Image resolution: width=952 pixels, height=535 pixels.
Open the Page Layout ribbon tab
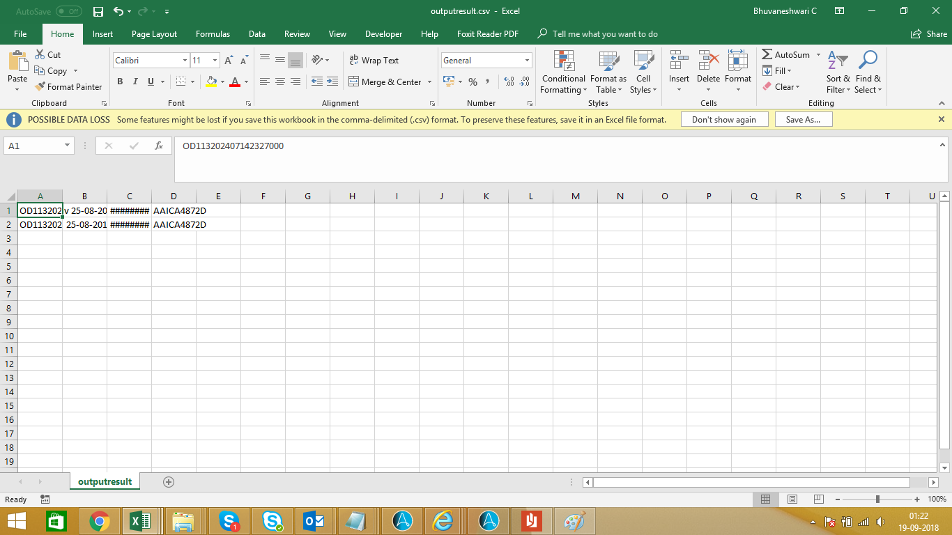coord(154,34)
